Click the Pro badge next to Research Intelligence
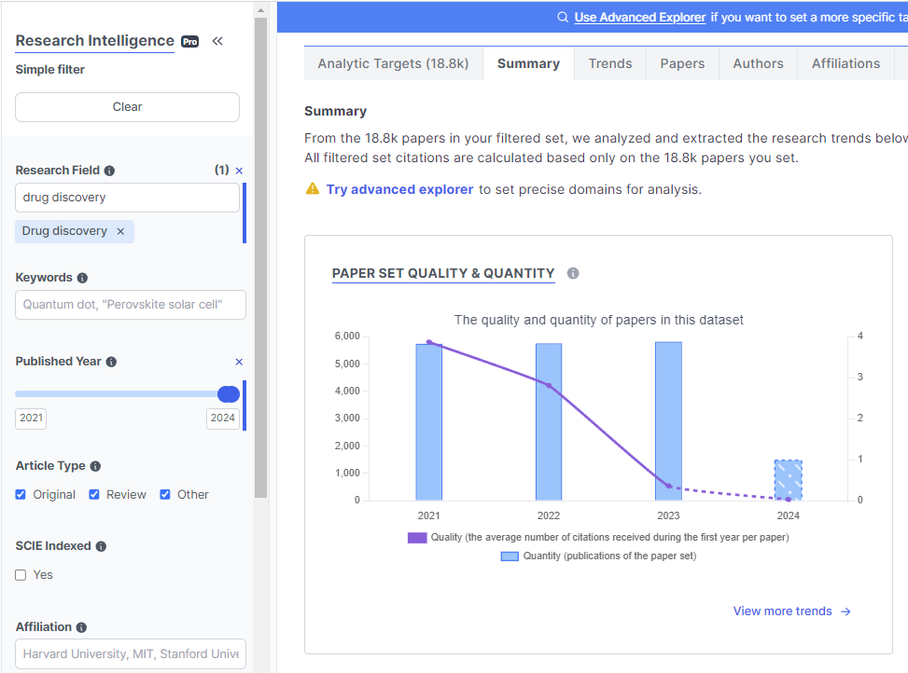 (189, 41)
